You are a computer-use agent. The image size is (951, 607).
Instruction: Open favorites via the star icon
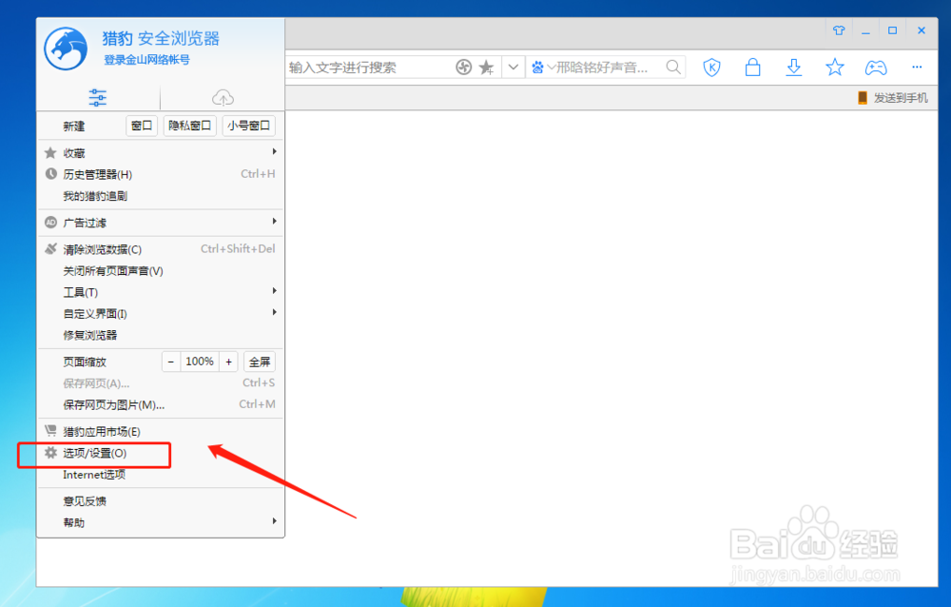834,67
